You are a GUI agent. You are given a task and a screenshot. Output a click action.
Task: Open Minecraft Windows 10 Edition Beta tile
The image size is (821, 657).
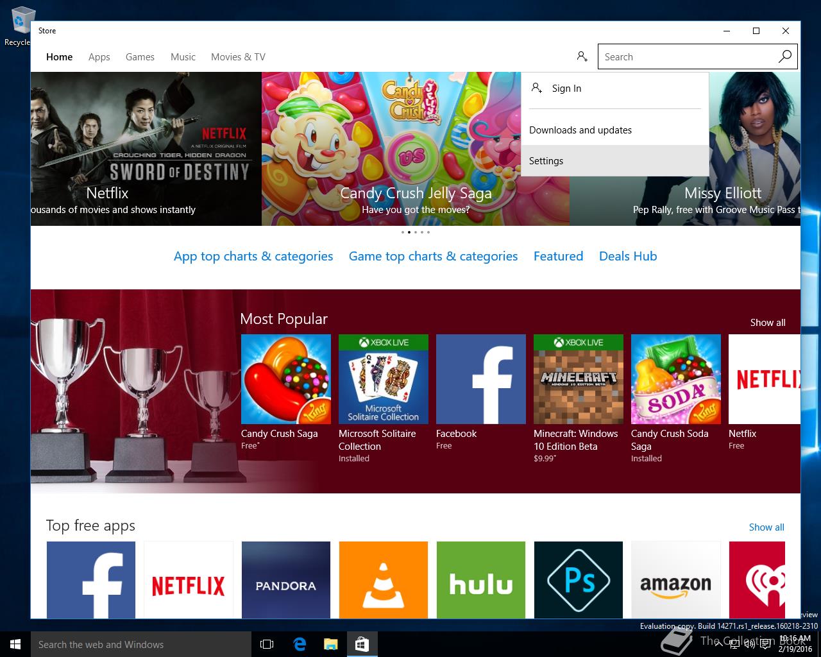[x=579, y=379]
